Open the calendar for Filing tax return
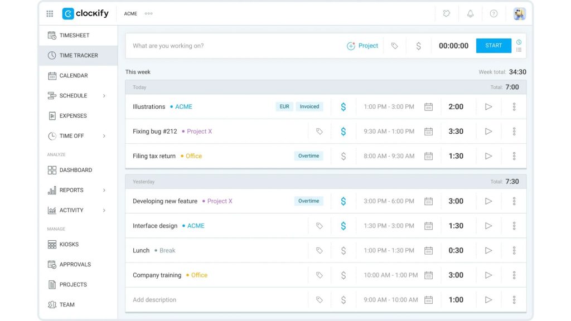 [x=429, y=156]
